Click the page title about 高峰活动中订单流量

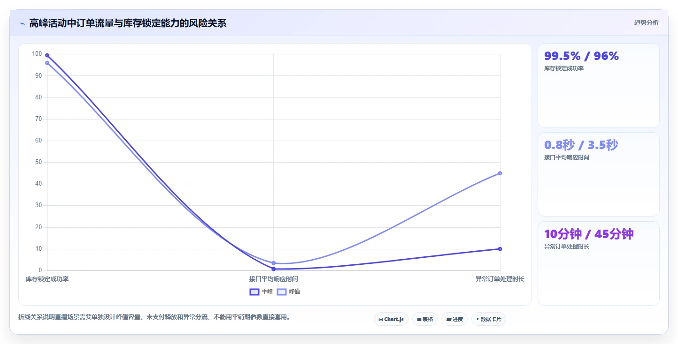(x=128, y=23)
